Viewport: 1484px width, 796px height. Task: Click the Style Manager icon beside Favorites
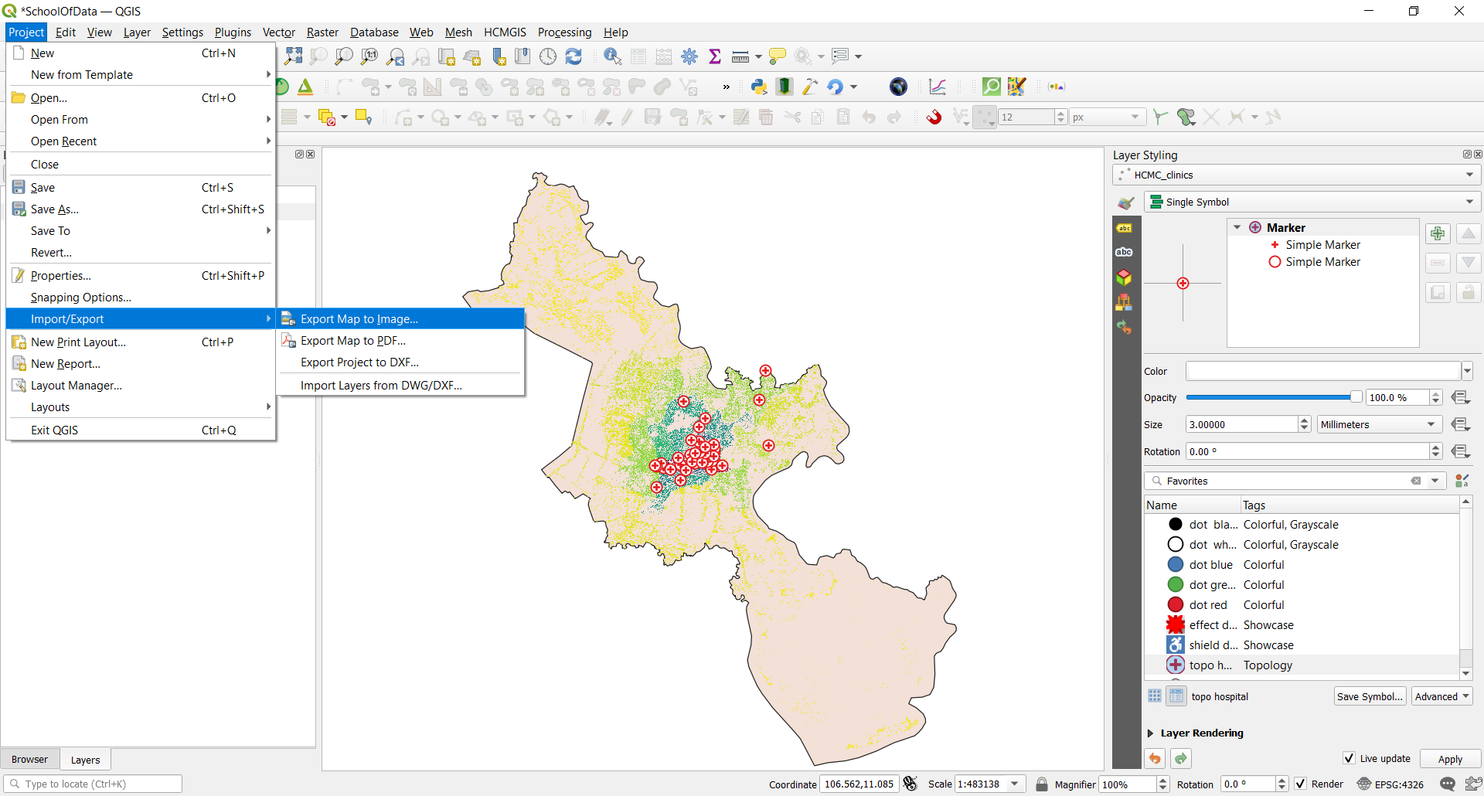(x=1462, y=481)
